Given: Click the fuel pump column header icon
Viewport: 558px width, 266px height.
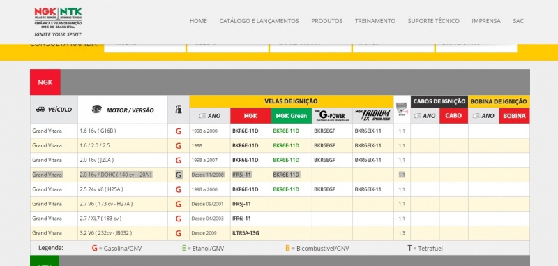Looking at the screenshot, I should tap(179, 110).
